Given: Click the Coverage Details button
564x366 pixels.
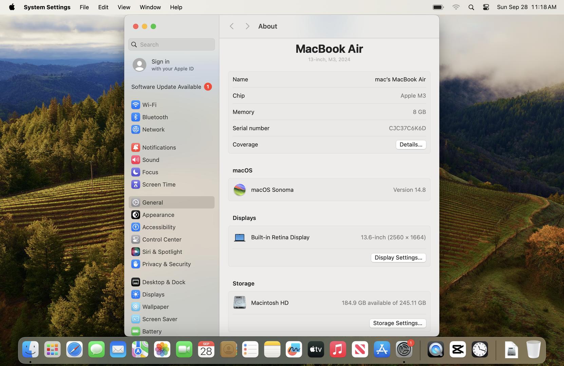Looking at the screenshot, I should 411,145.
